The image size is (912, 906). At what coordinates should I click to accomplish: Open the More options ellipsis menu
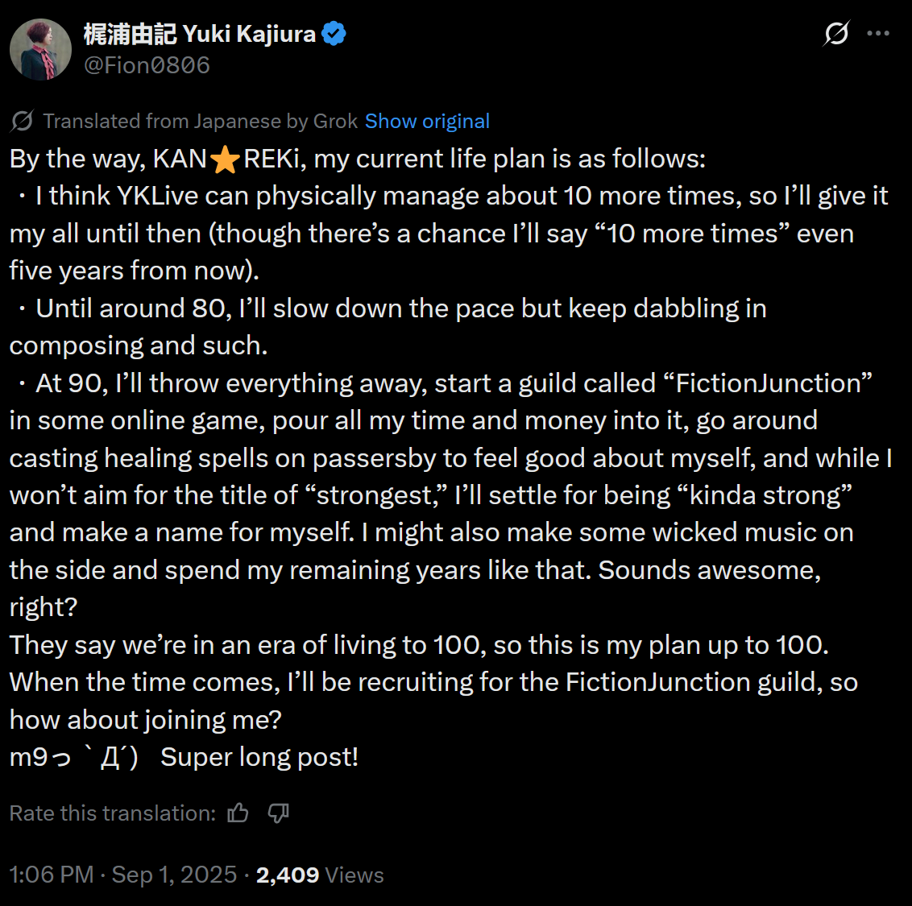click(878, 34)
